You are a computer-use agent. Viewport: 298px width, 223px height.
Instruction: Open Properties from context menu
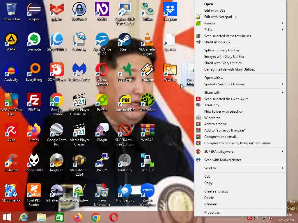240,213
